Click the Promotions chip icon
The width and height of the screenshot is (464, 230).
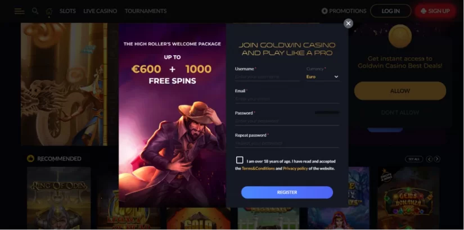point(325,11)
